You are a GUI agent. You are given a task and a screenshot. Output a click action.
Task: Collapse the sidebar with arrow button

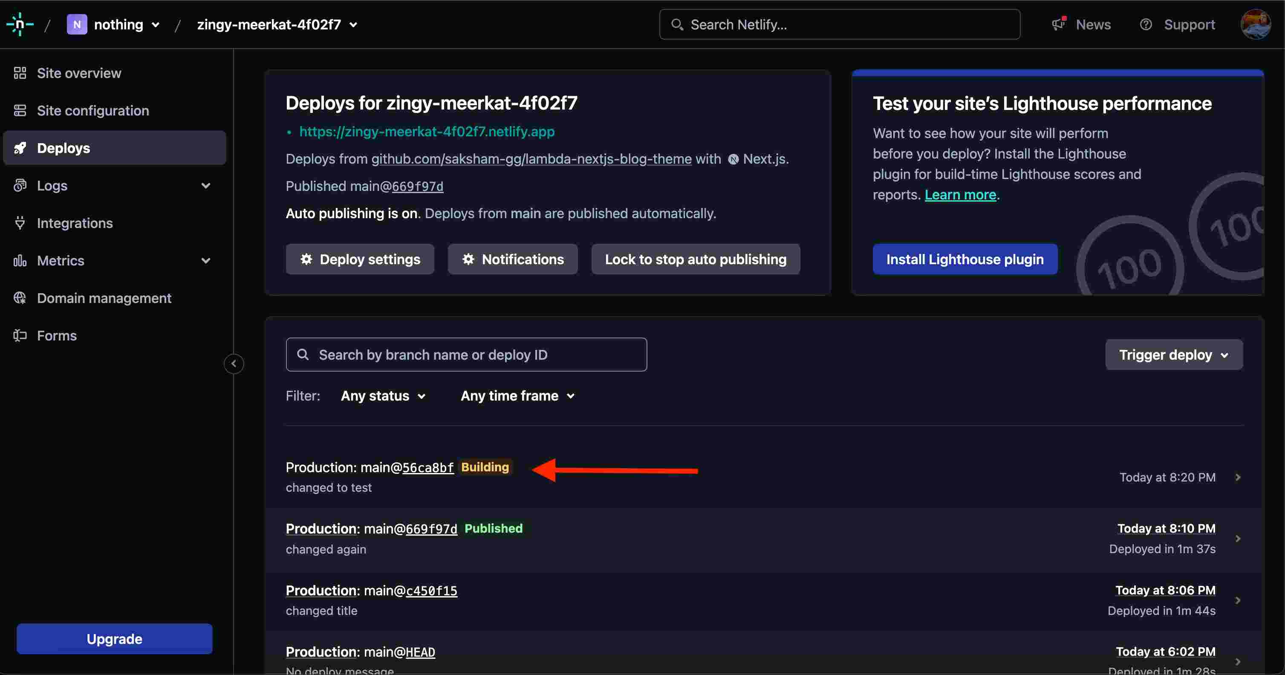[x=234, y=363]
